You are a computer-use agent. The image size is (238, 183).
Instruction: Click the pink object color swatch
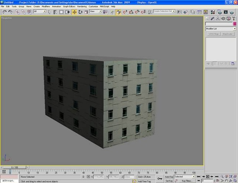click(234, 24)
